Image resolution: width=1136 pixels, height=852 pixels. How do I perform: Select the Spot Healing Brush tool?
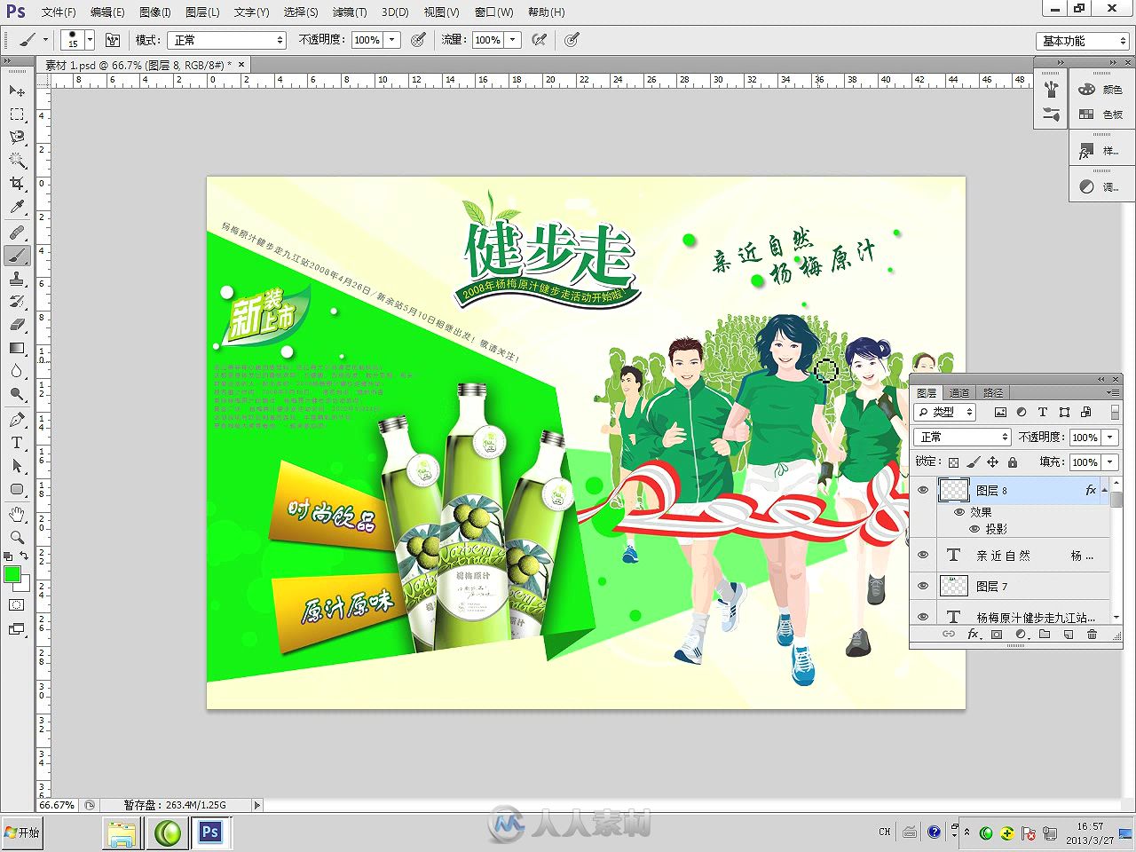tap(17, 233)
